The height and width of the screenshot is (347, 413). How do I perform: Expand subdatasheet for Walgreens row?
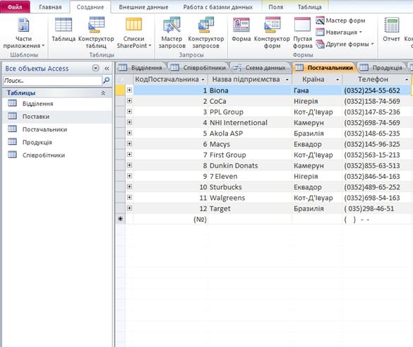(129, 197)
